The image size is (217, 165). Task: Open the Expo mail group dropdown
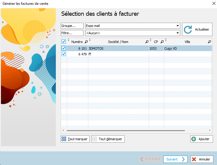pos(178,26)
